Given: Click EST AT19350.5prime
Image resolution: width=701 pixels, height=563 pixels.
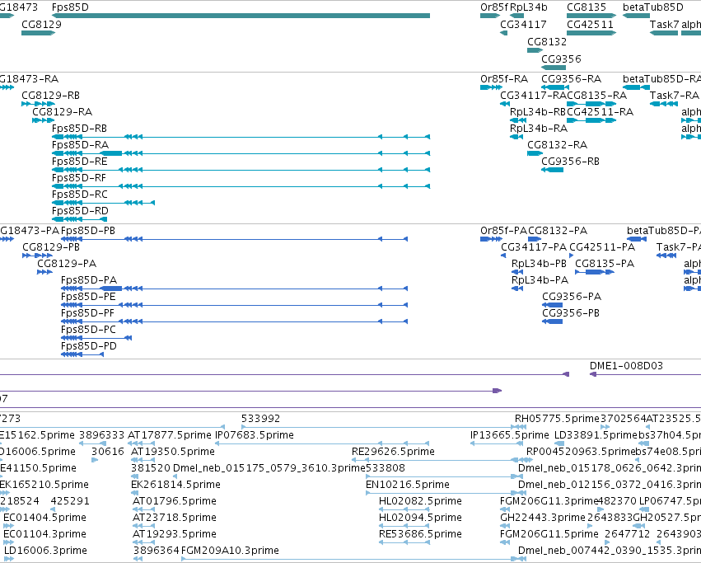Looking at the screenshot, I should 172,453.
